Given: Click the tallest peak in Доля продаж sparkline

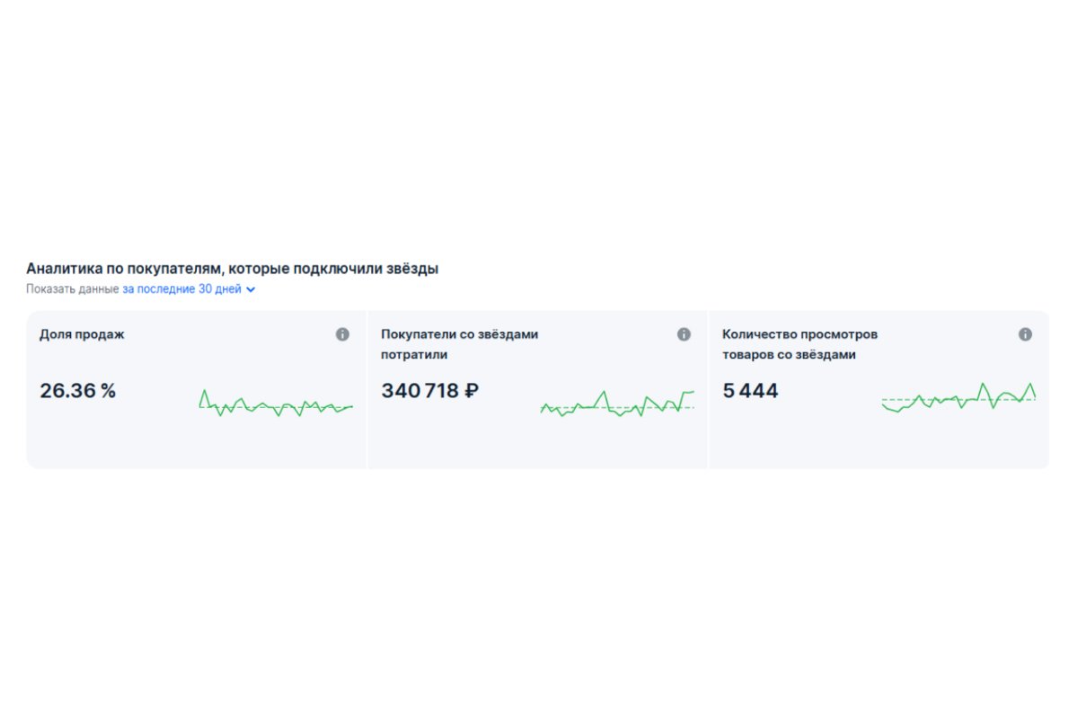Looking at the screenshot, I should click(x=204, y=390).
